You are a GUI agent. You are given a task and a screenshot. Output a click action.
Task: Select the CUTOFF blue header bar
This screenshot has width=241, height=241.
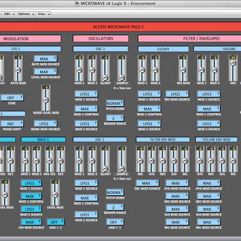click(x=163, y=49)
